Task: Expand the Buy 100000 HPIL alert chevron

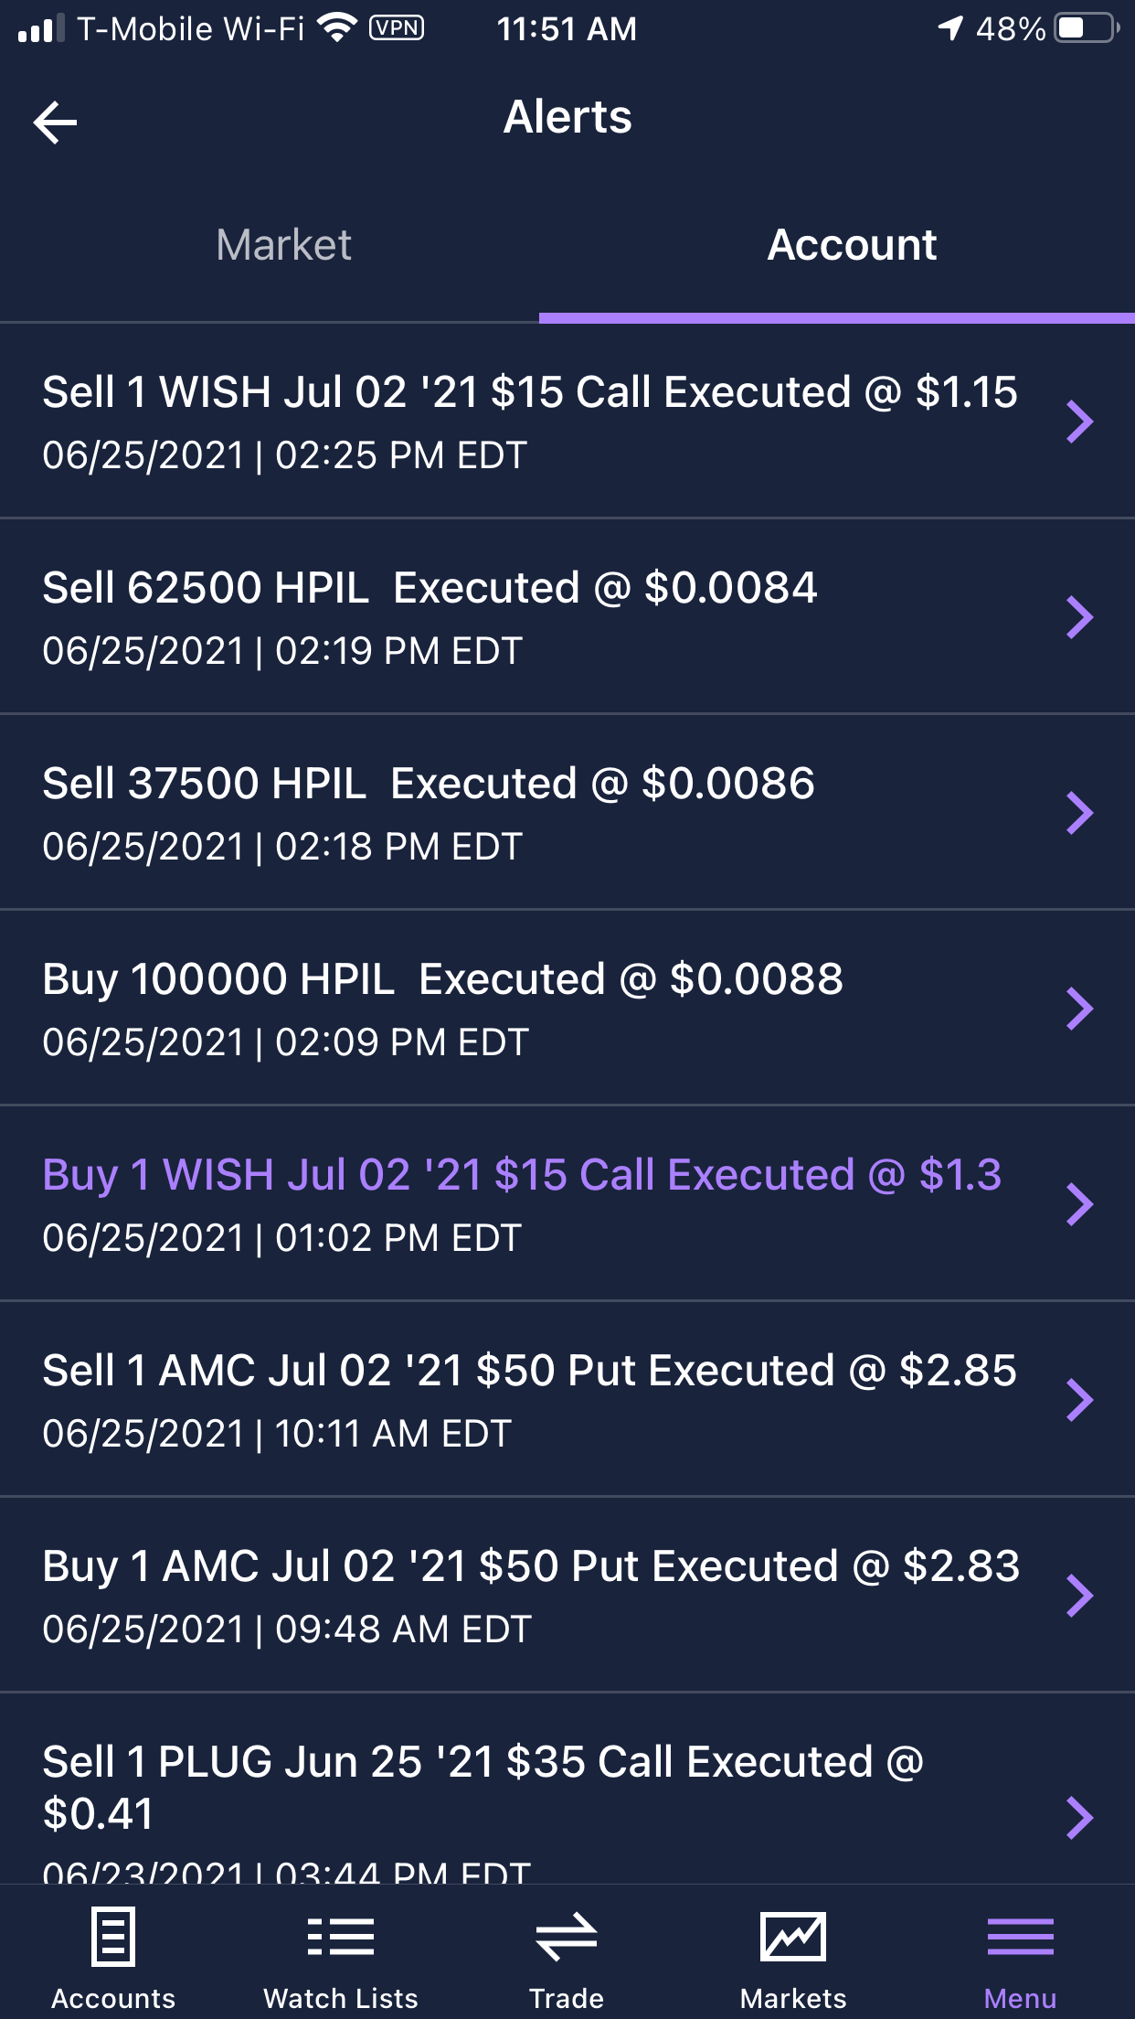Action: (x=1079, y=1009)
